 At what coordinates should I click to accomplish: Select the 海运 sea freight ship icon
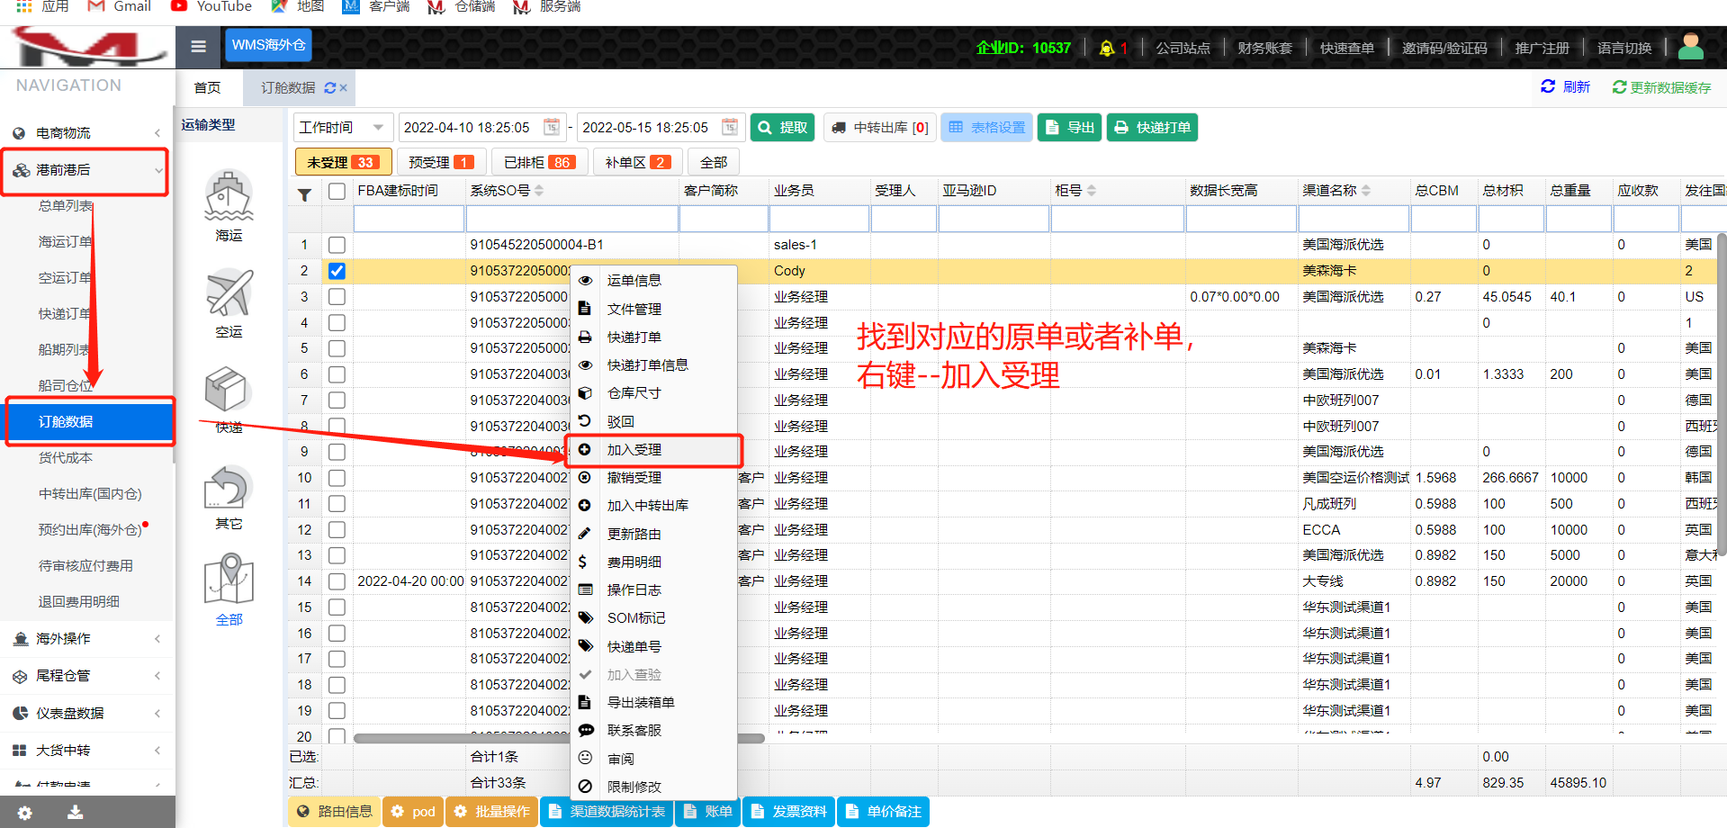(229, 196)
